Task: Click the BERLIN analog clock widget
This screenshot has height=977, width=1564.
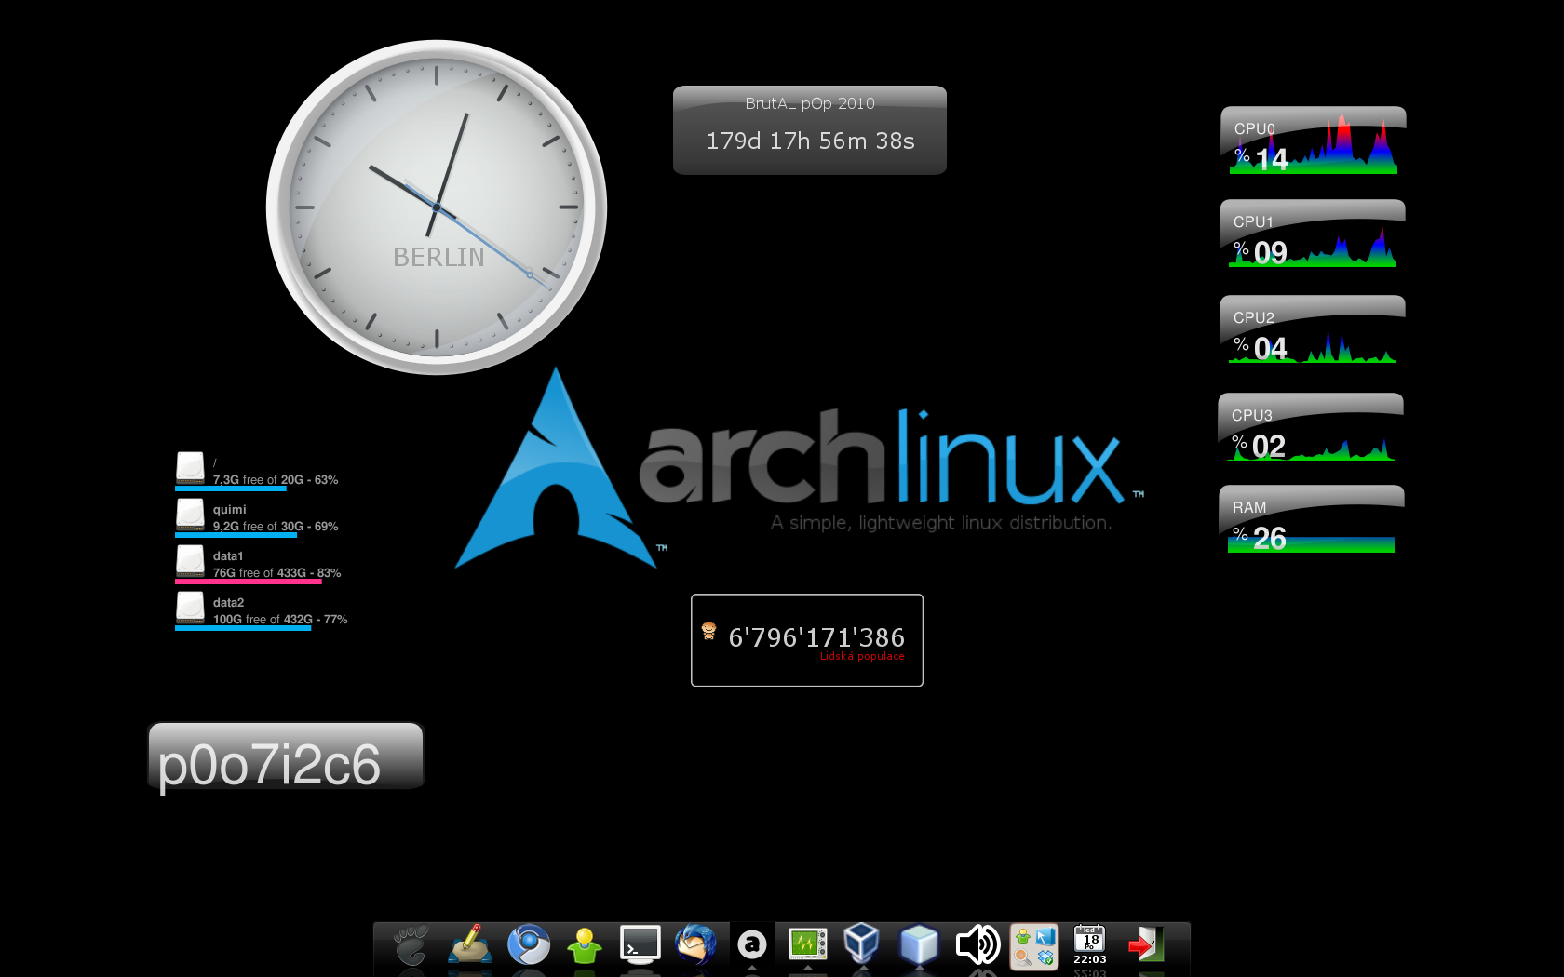Action: (x=437, y=207)
